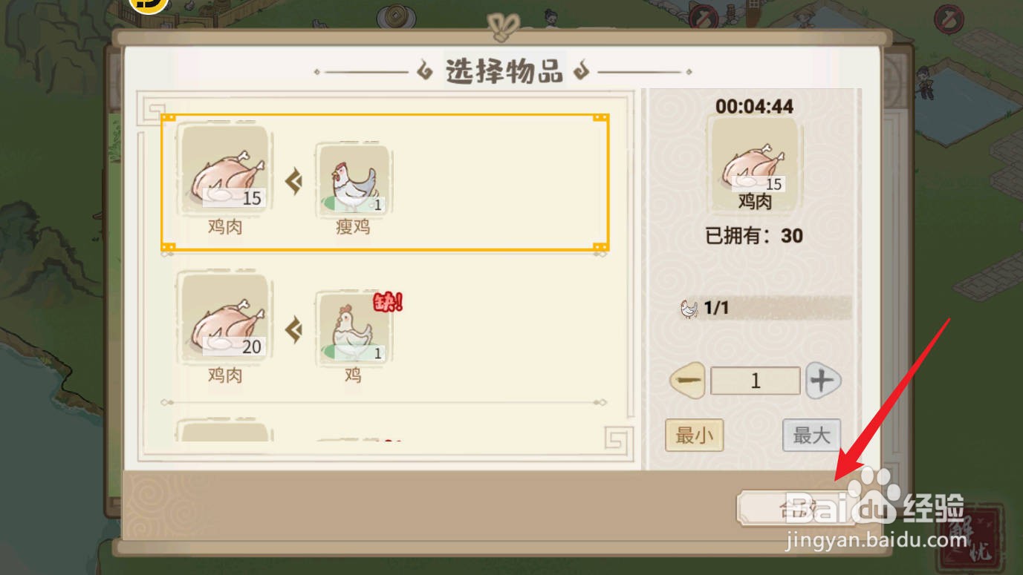Decrease quantity with the minus button

[687, 381]
